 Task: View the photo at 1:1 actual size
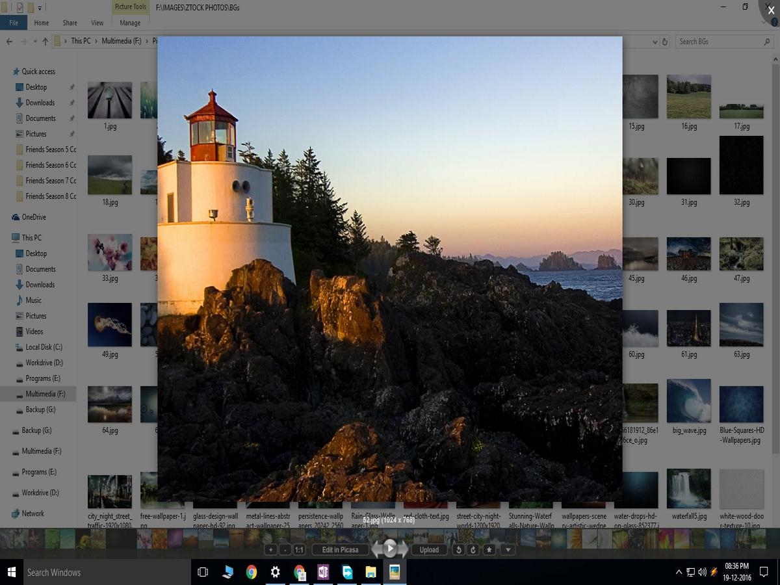pos(299,549)
